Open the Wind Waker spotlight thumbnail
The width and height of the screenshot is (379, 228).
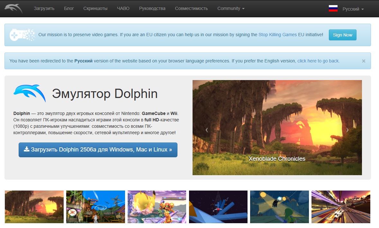tap(279, 207)
